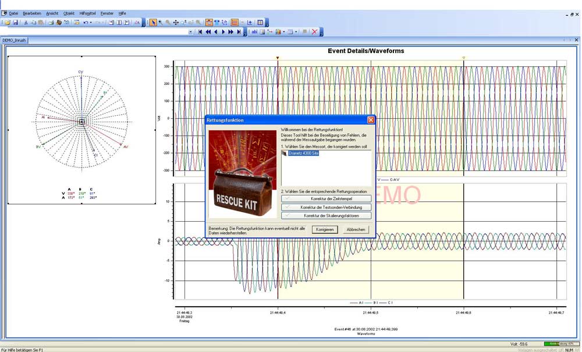Open the undo history dropdown arrow

91,22
